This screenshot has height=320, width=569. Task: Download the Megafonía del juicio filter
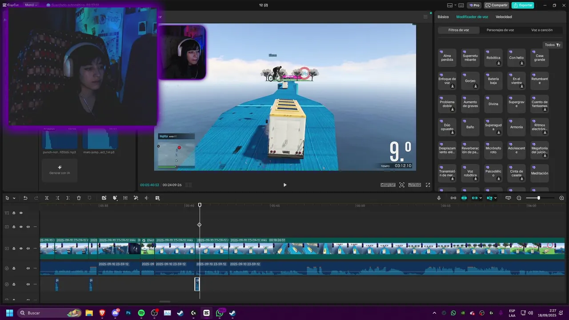coord(545,156)
